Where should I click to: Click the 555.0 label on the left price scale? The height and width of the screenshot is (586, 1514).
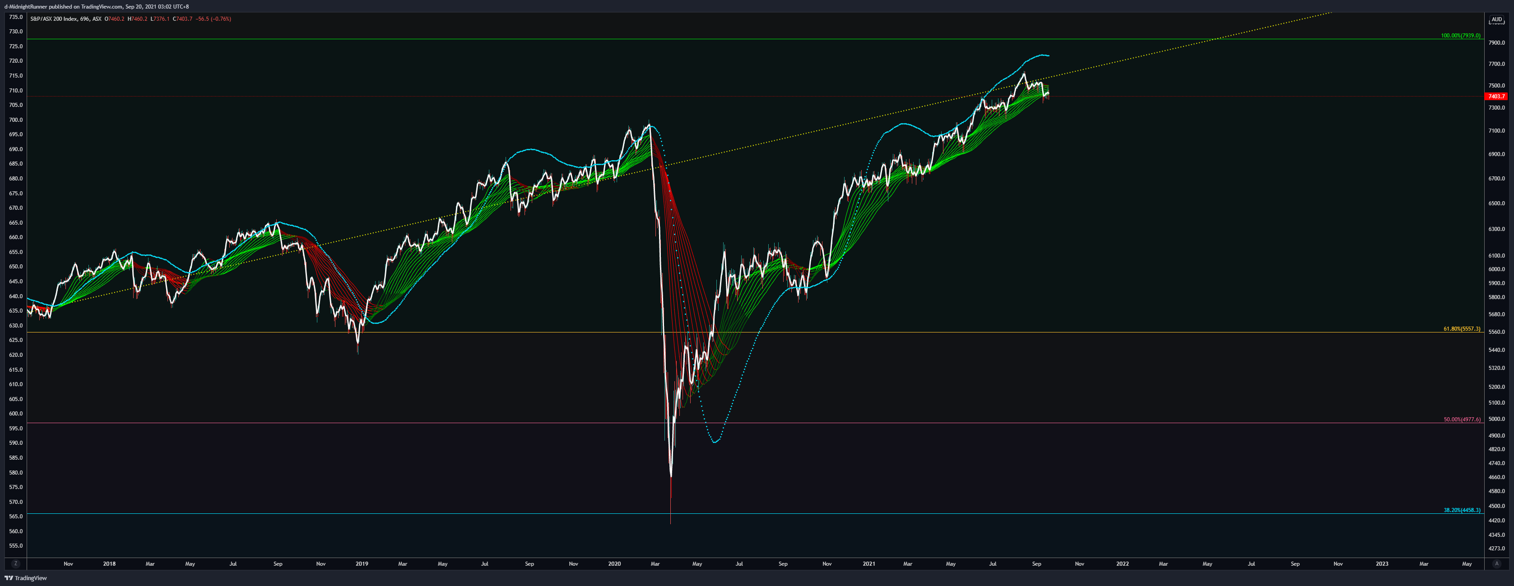(16, 546)
